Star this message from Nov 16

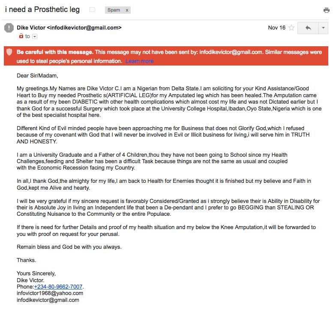pos(291,28)
